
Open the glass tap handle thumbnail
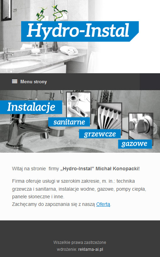click(x=78, y=105)
